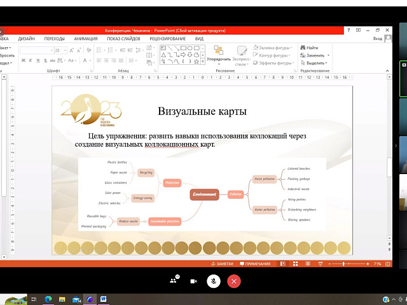Adjust the zoom slider in status bar
Image resolution: width=407 pixels, height=305 pixels.
click(344, 264)
